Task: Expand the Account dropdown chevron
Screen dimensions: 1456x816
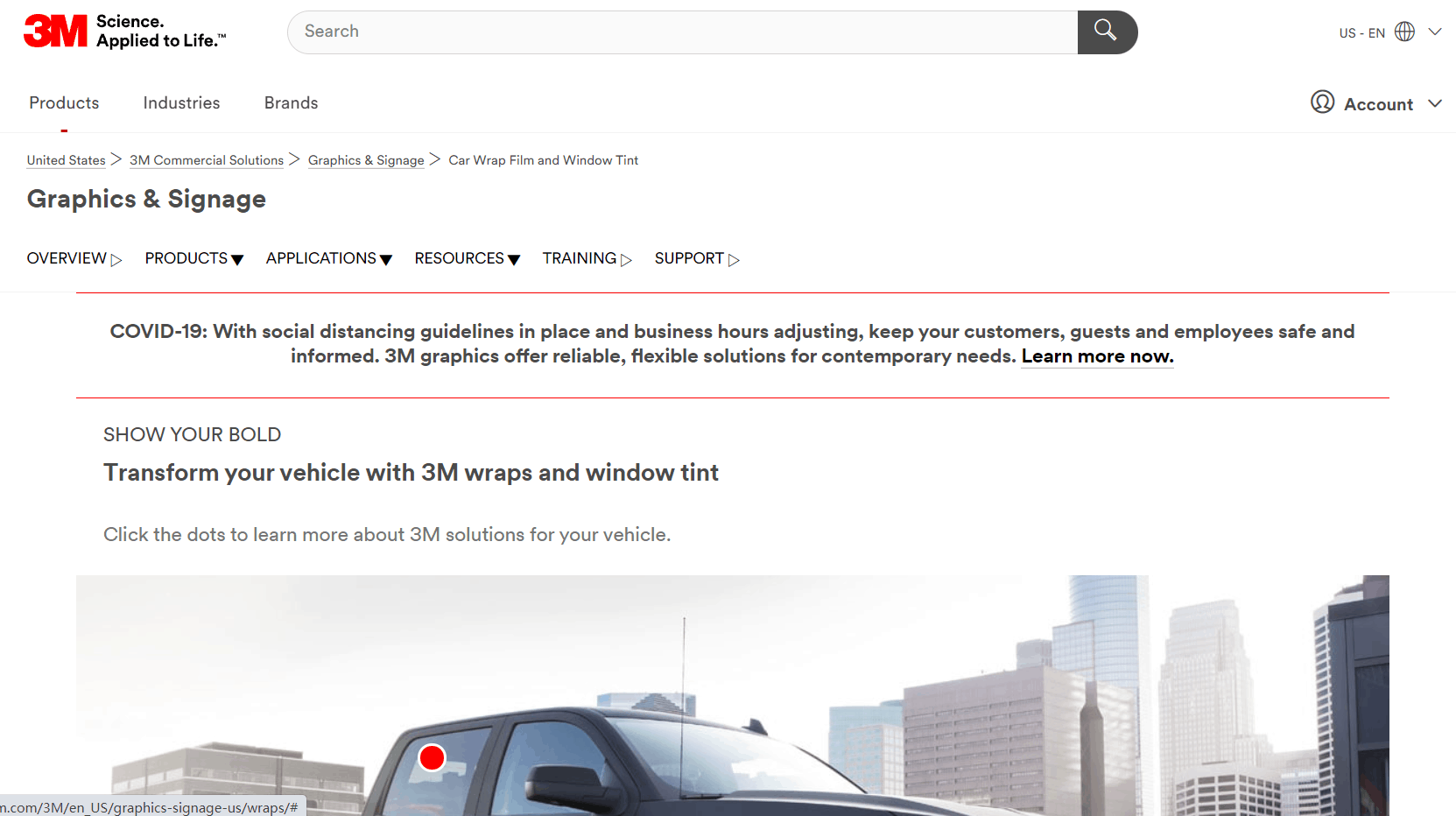Action: 1435,103
